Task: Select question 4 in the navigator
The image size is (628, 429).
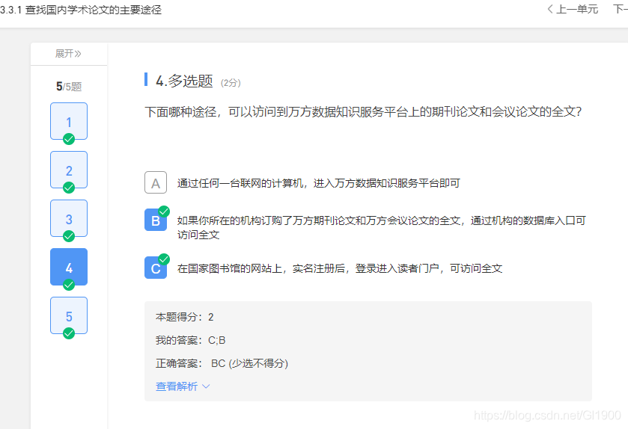Action: [x=69, y=267]
